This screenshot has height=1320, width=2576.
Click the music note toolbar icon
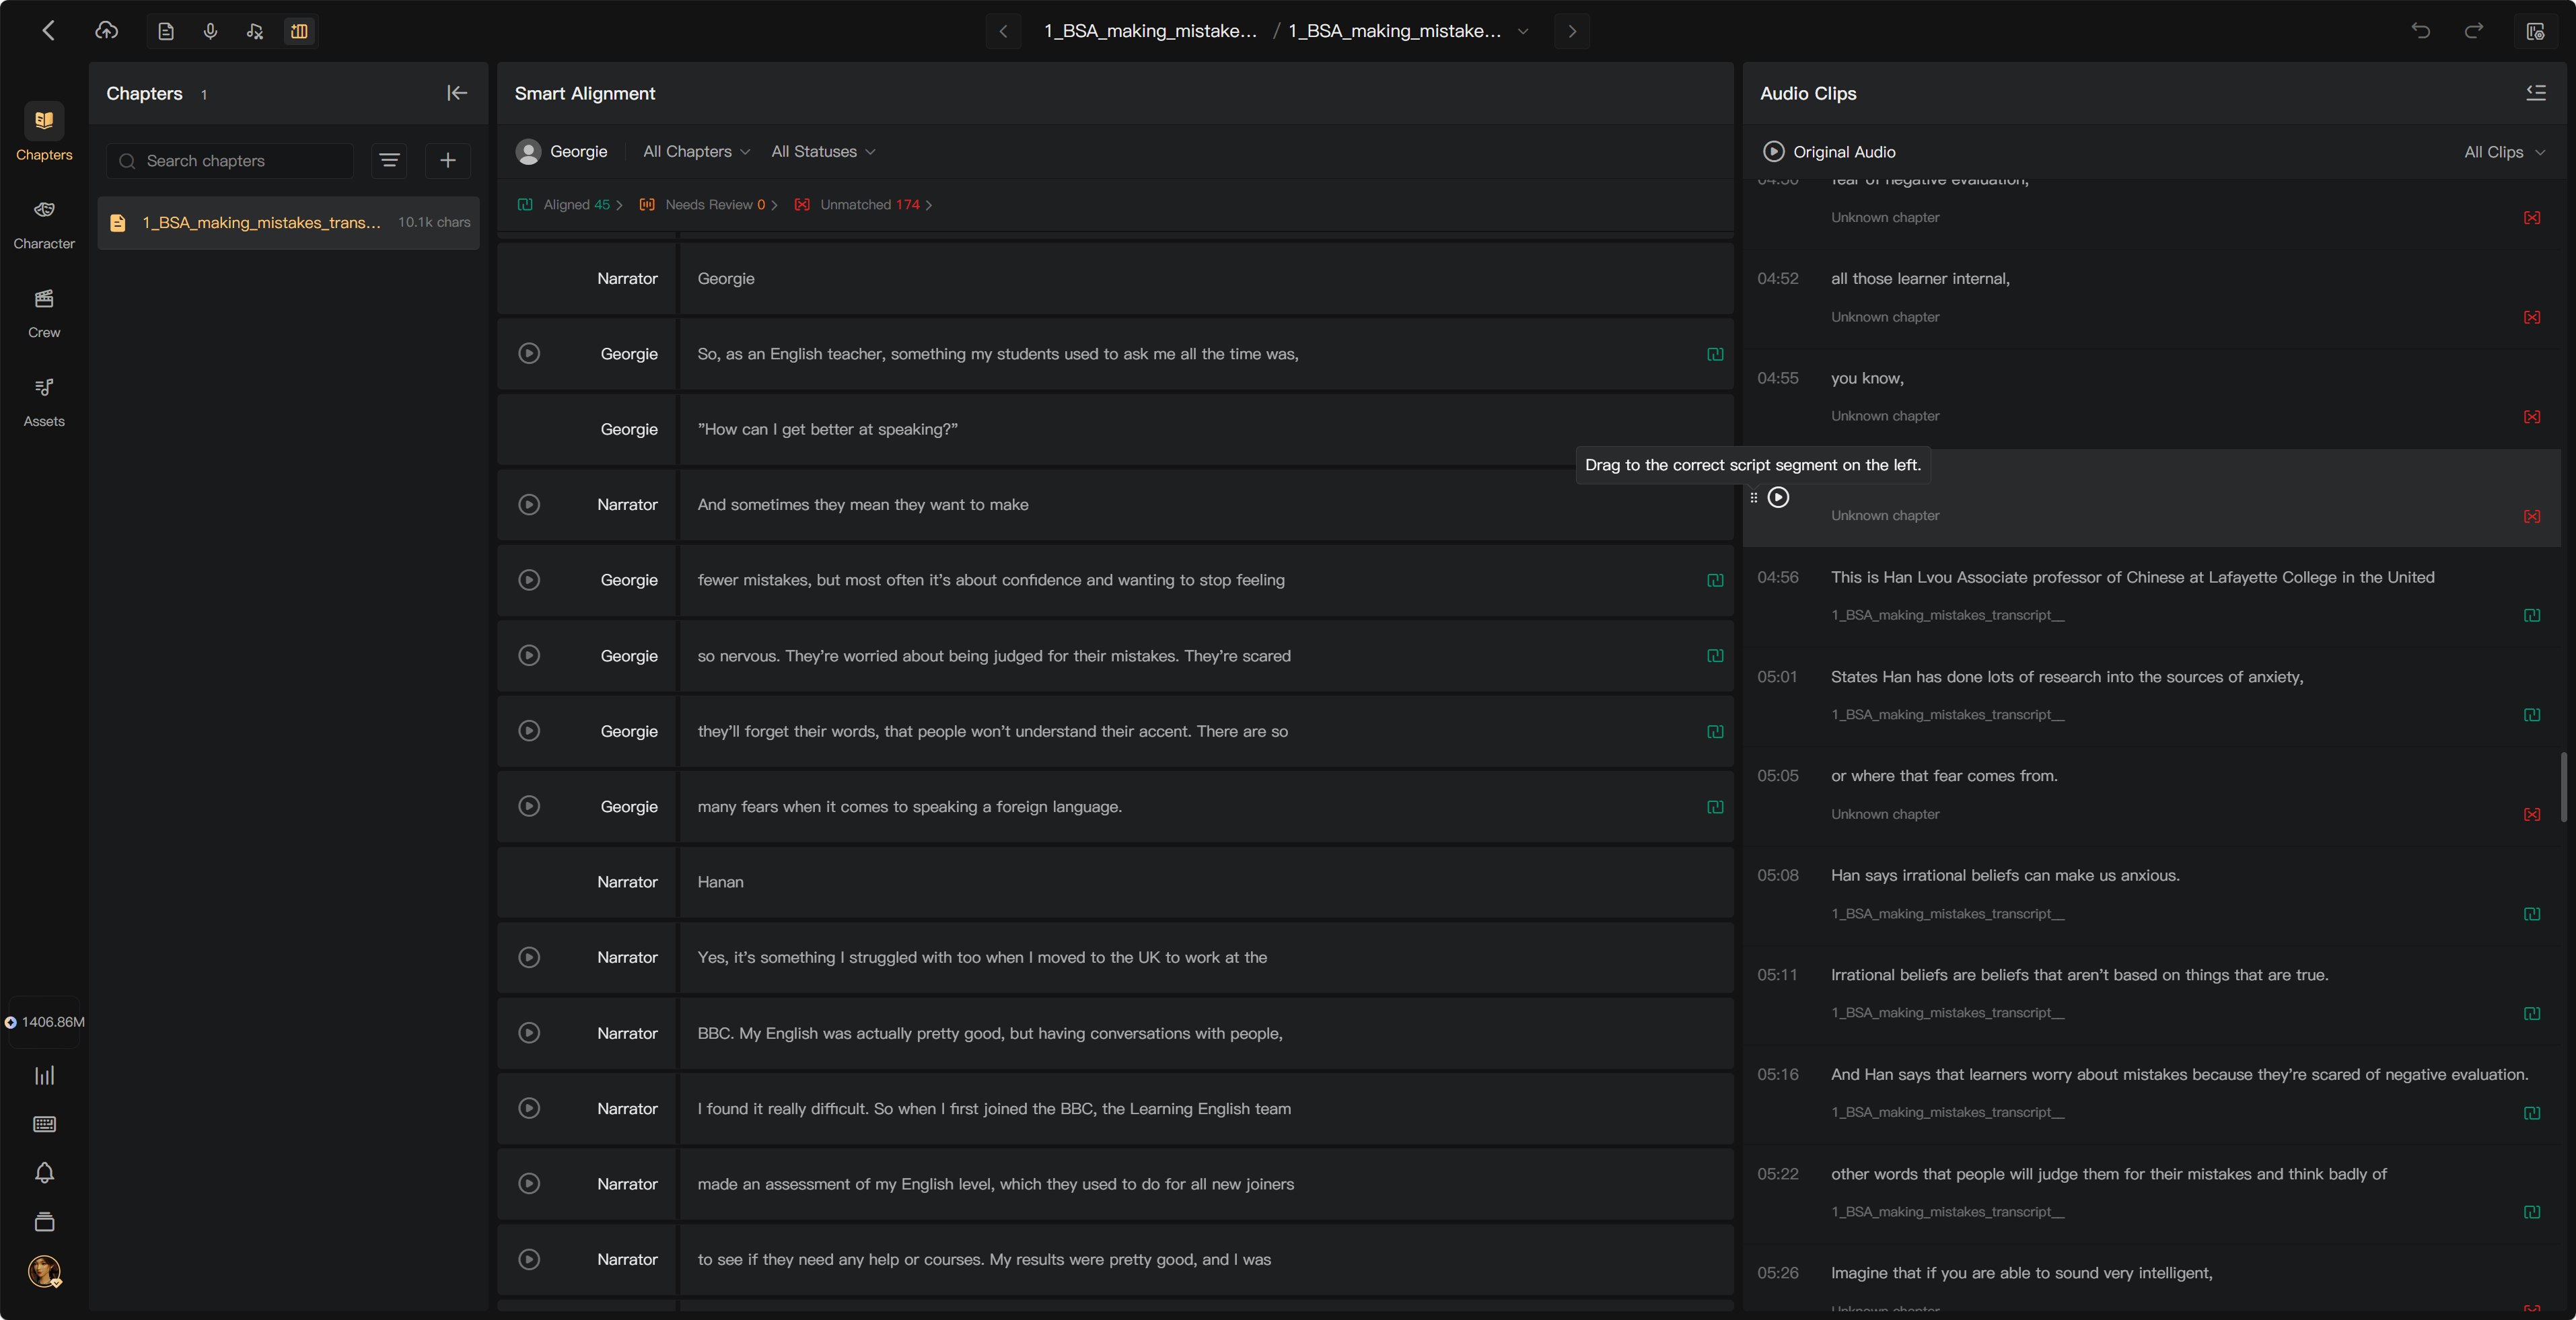point(255,31)
